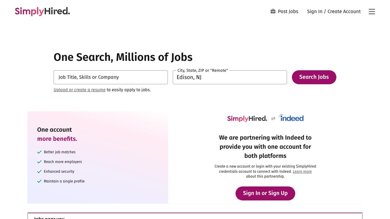Click the briefcase icon beside Post Jobs

coord(273,11)
